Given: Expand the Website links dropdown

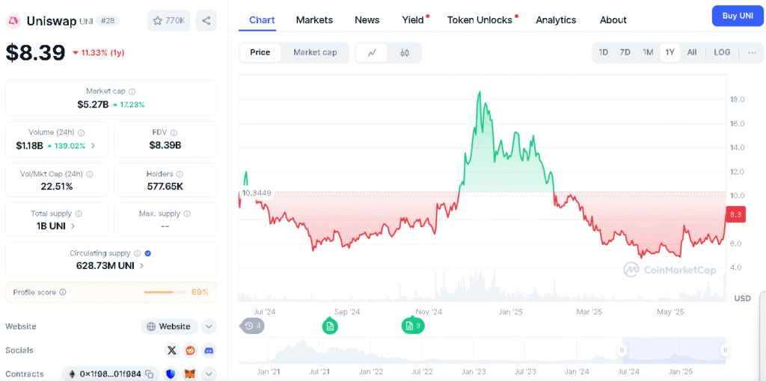Looking at the screenshot, I should coord(209,326).
